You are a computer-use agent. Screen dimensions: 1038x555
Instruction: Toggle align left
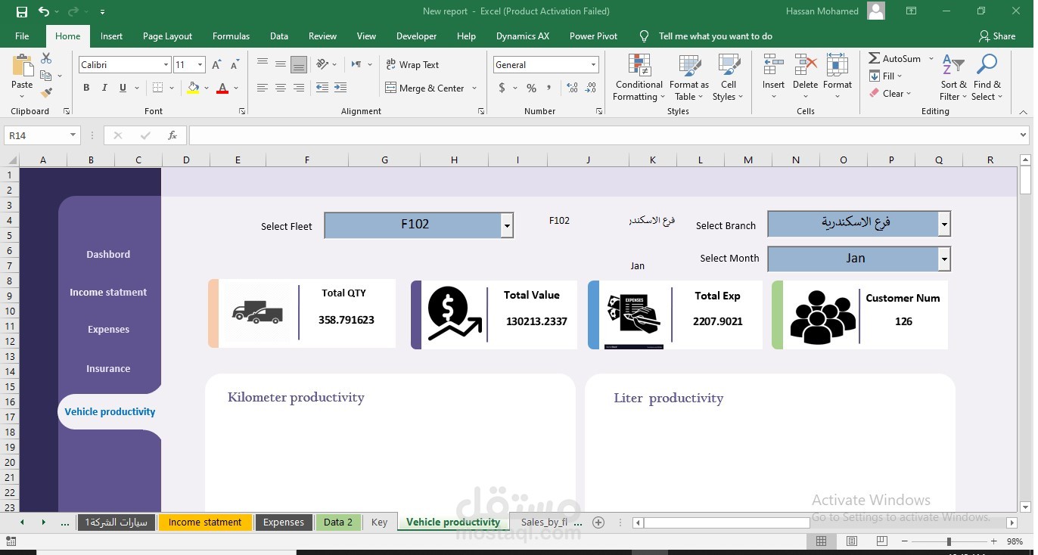tap(263, 88)
